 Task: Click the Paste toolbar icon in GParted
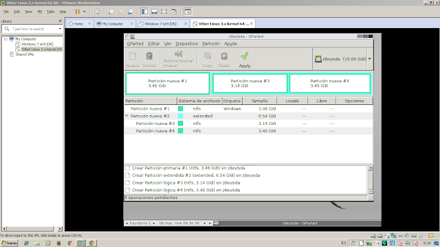tap(224, 56)
